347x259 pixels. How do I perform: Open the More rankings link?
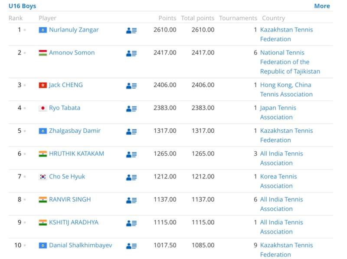click(x=322, y=6)
